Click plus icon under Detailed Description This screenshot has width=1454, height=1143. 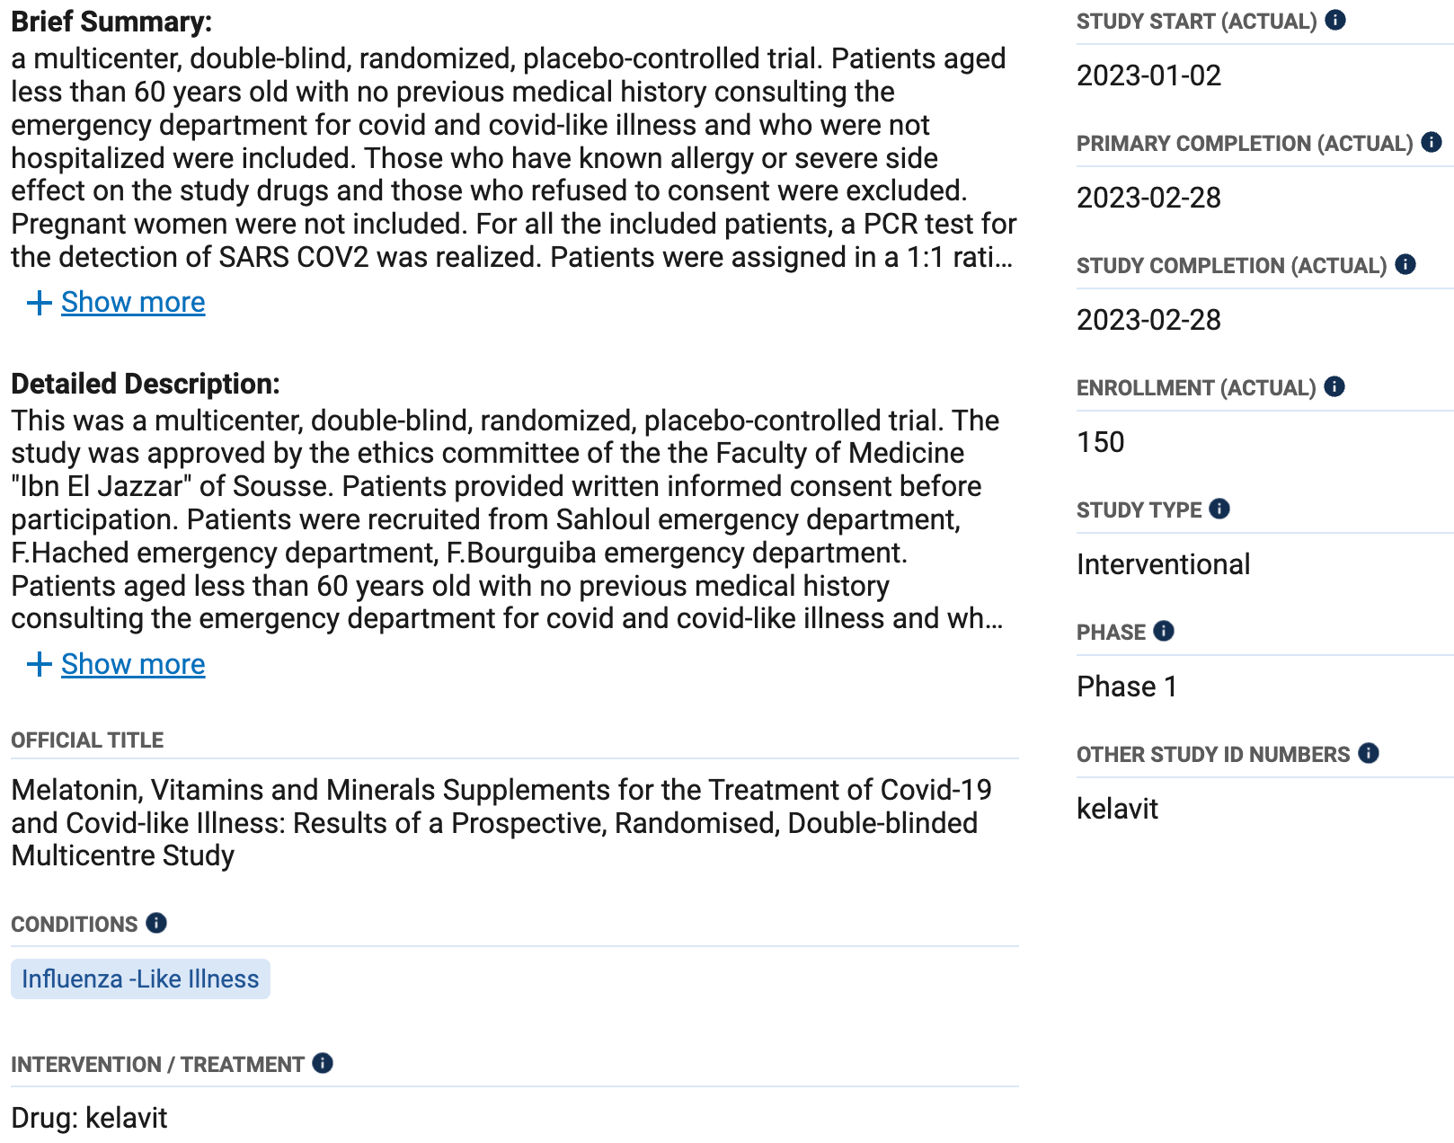pyautogui.click(x=39, y=665)
